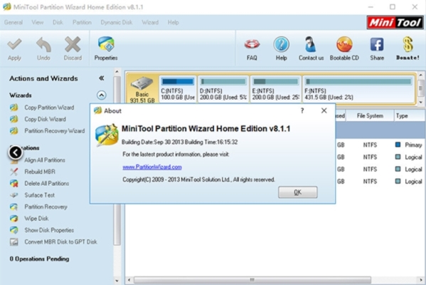Collapse the Actions and Wizards panel
This screenshot has height=285, width=426.
(x=101, y=78)
